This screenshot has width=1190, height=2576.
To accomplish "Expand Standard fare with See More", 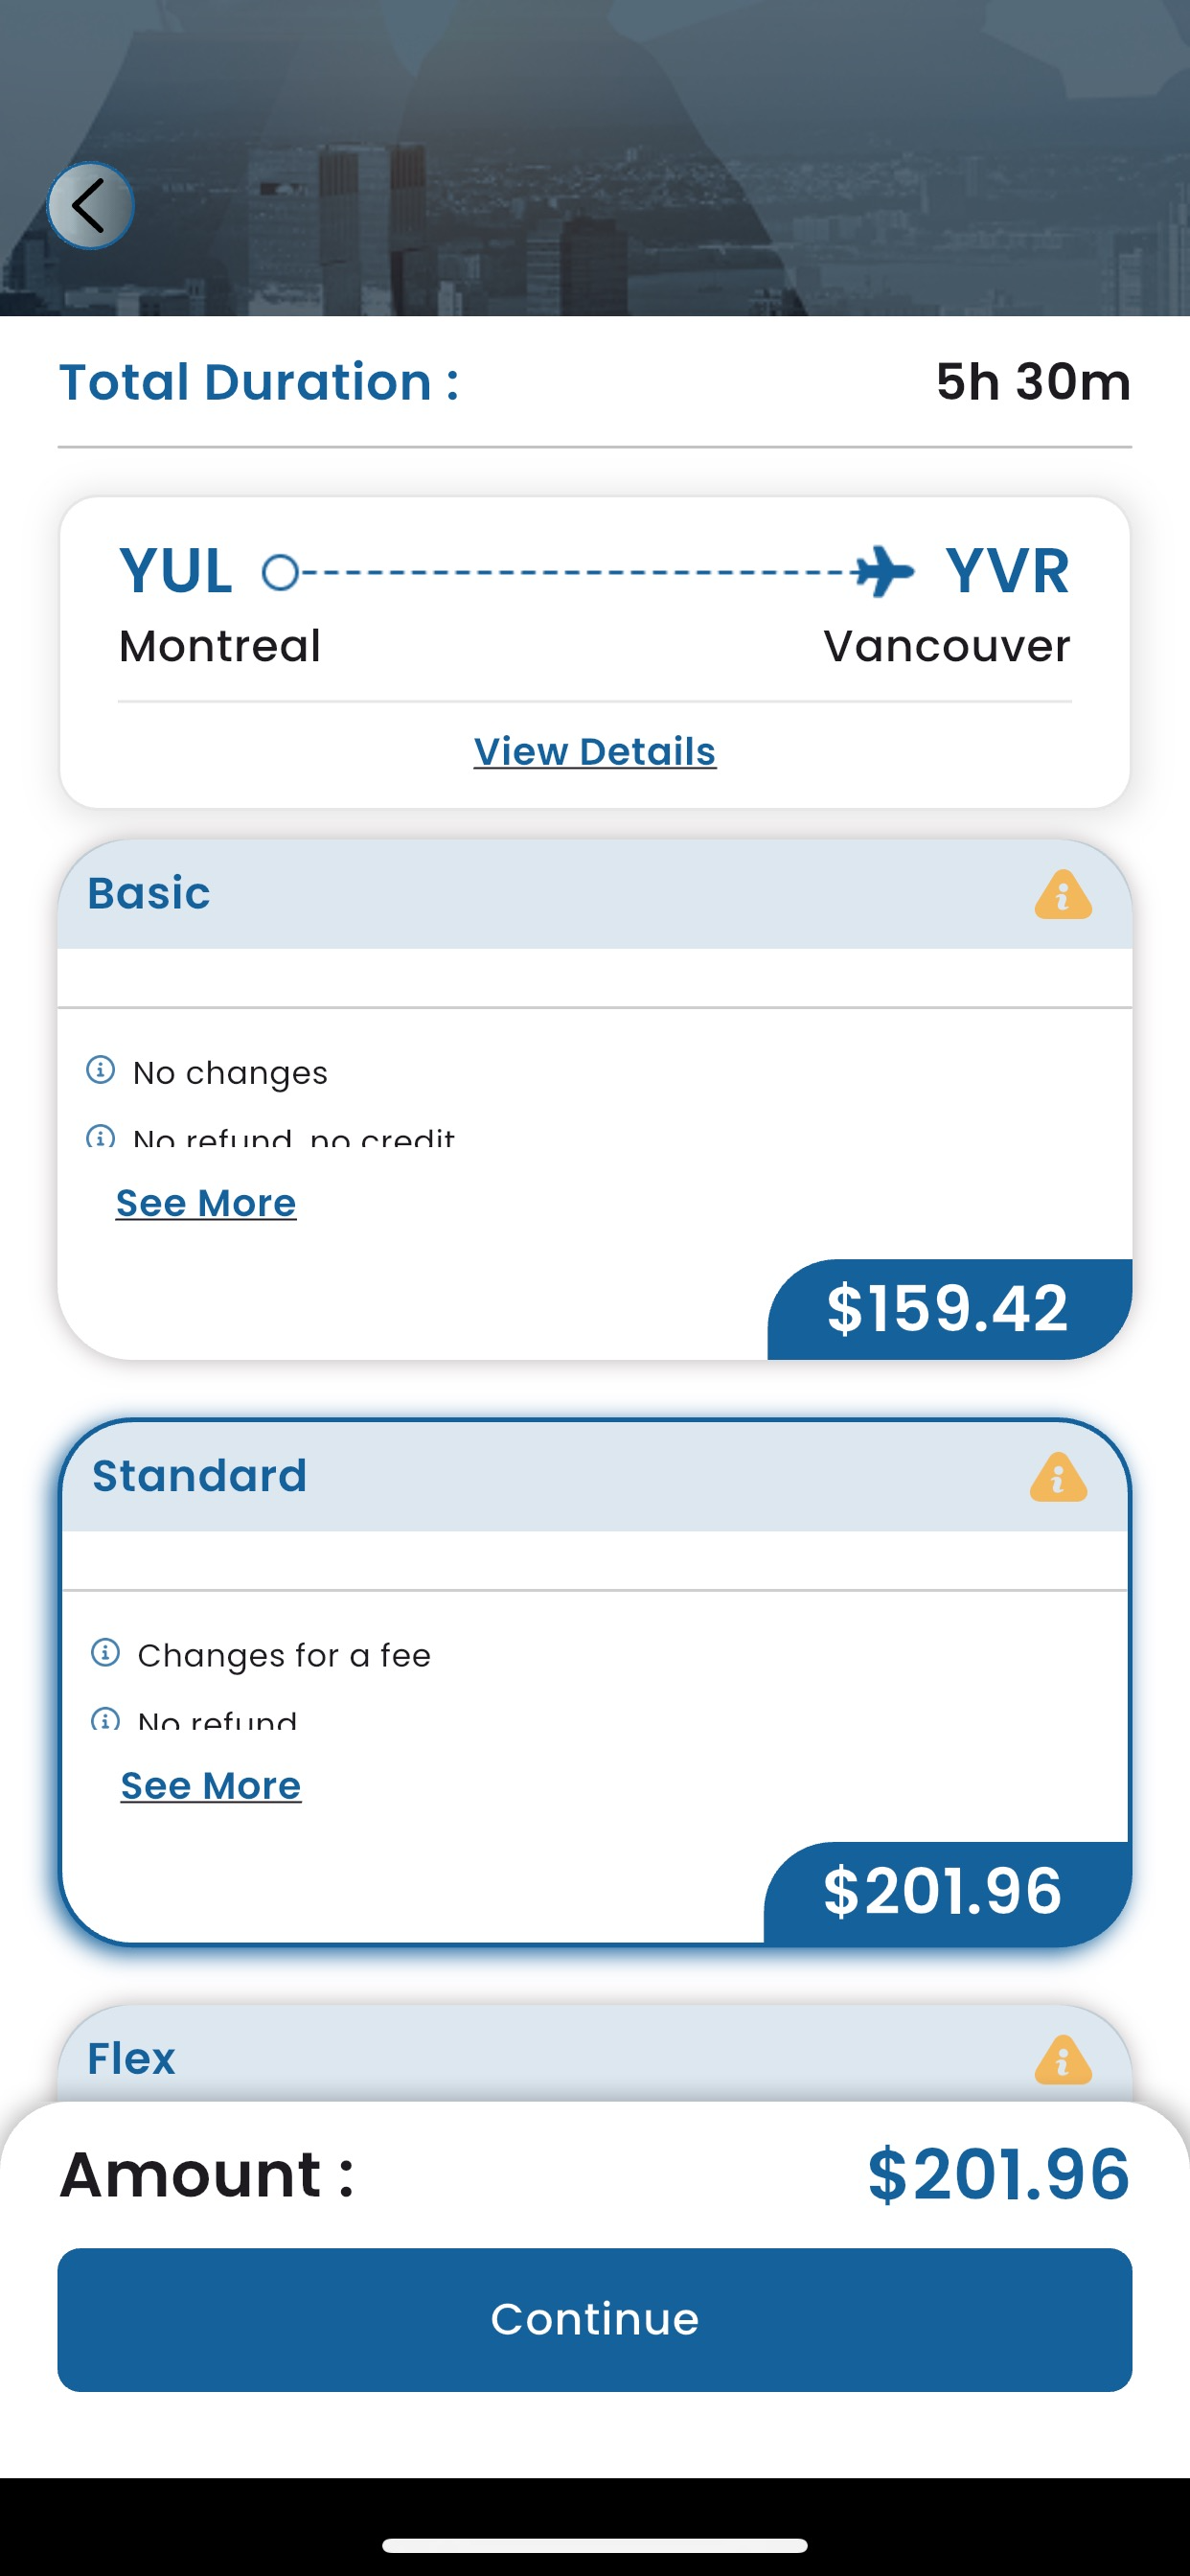I will click(x=210, y=1786).
